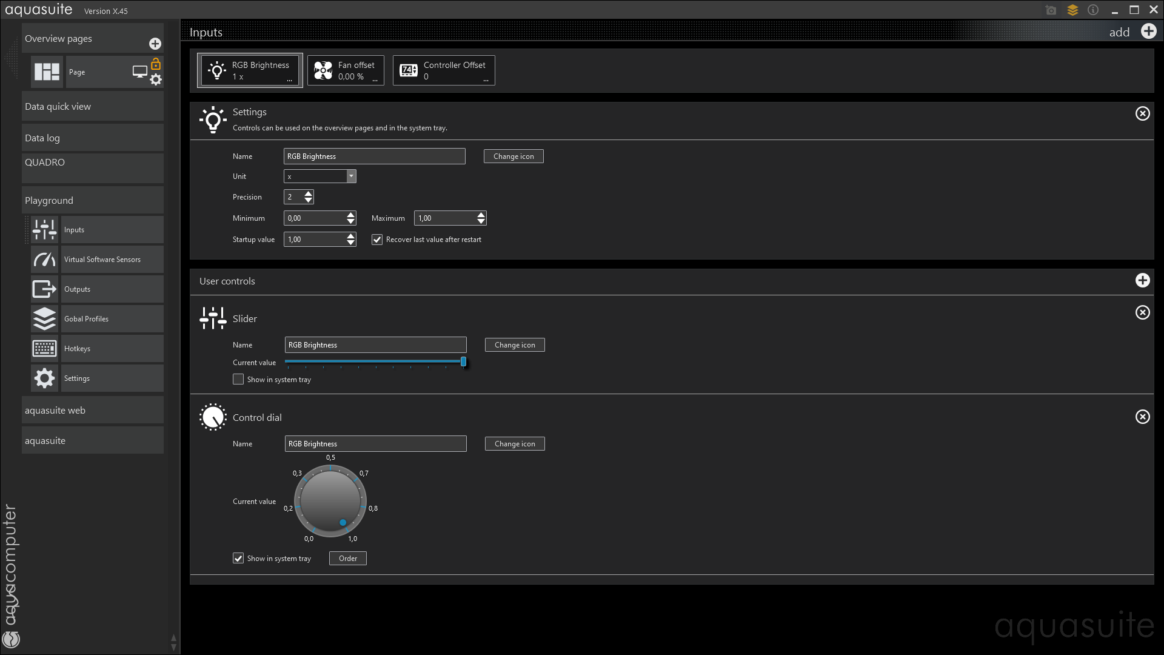This screenshot has width=1164, height=655.
Task: Click the add label at top right
Action: tap(1119, 32)
